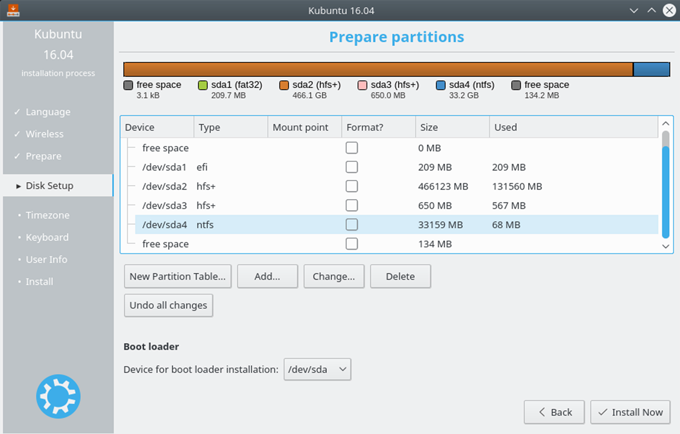680x434 pixels.
Task: Click Undo all changes button
Action: click(x=168, y=305)
